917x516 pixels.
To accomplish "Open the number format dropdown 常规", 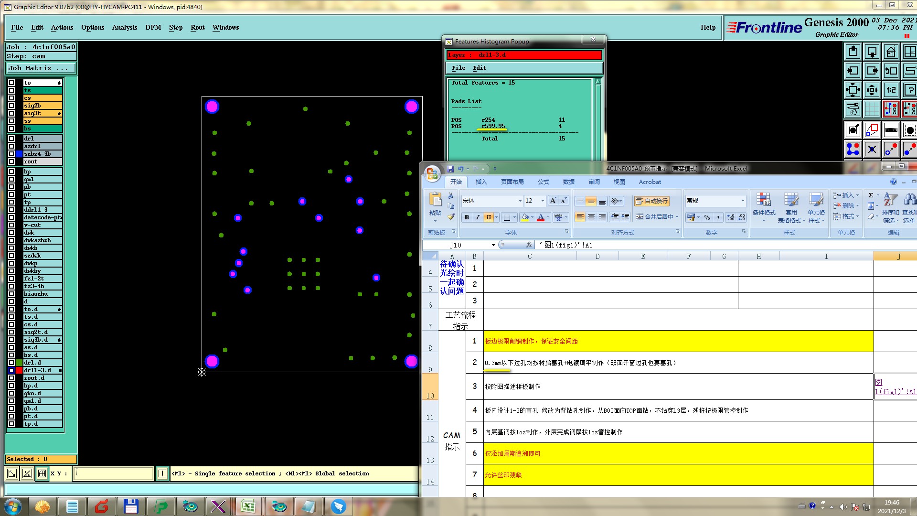I will click(742, 201).
